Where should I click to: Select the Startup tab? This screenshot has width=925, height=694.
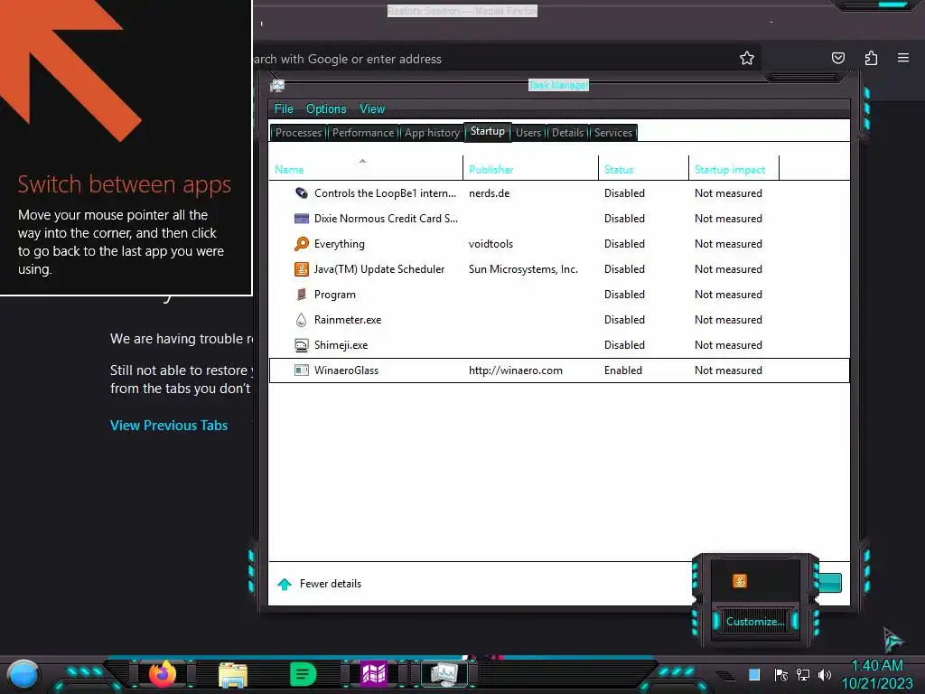(487, 131)
